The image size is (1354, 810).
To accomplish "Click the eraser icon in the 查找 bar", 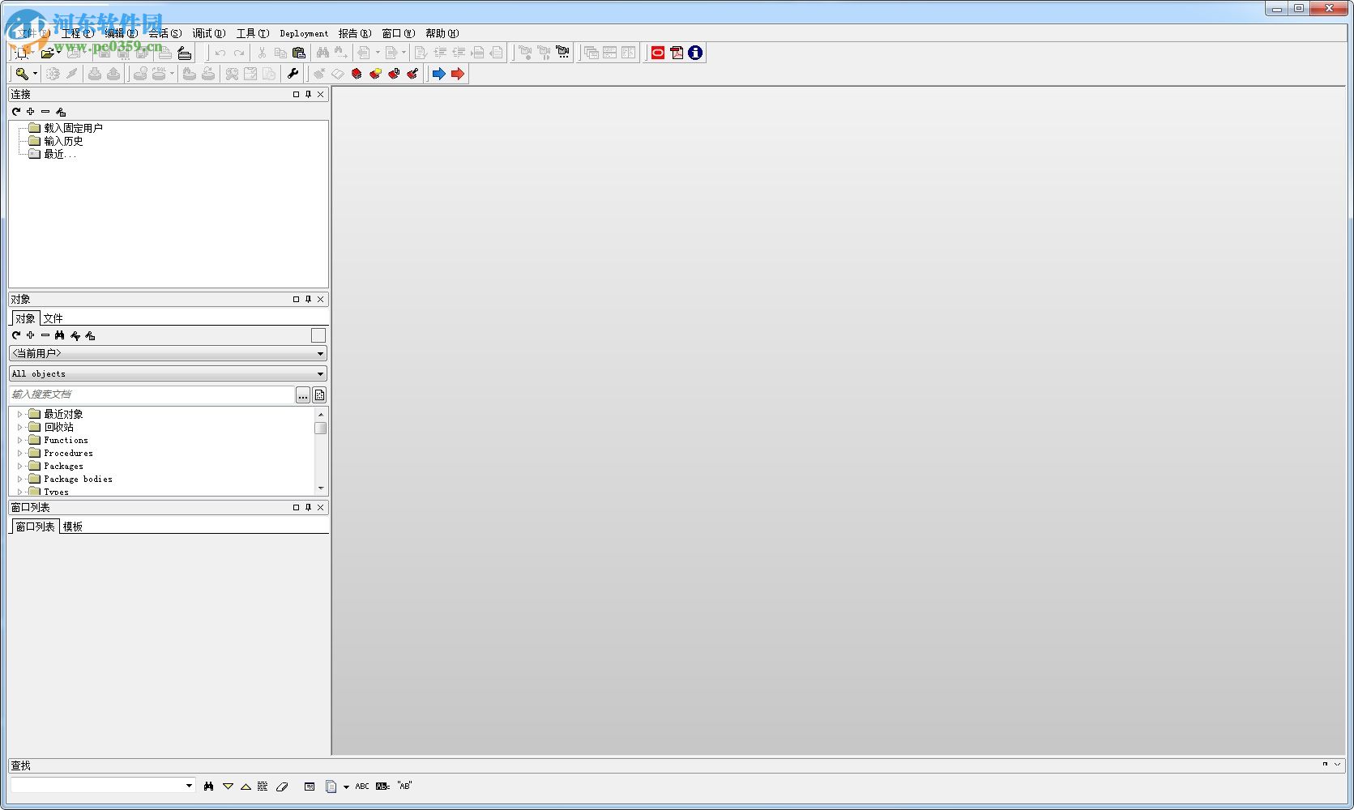I will point(282,787).
